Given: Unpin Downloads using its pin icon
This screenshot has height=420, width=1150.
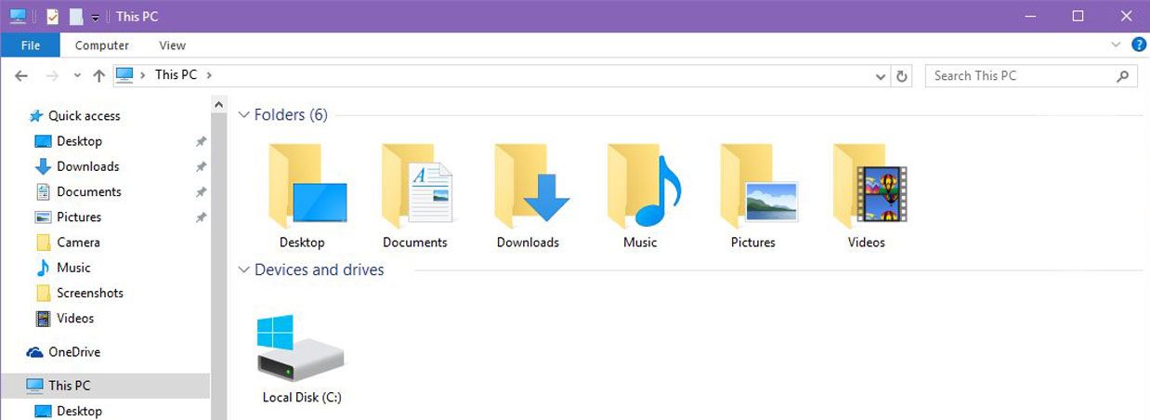Looking at the screenshot, I should 201,167.
